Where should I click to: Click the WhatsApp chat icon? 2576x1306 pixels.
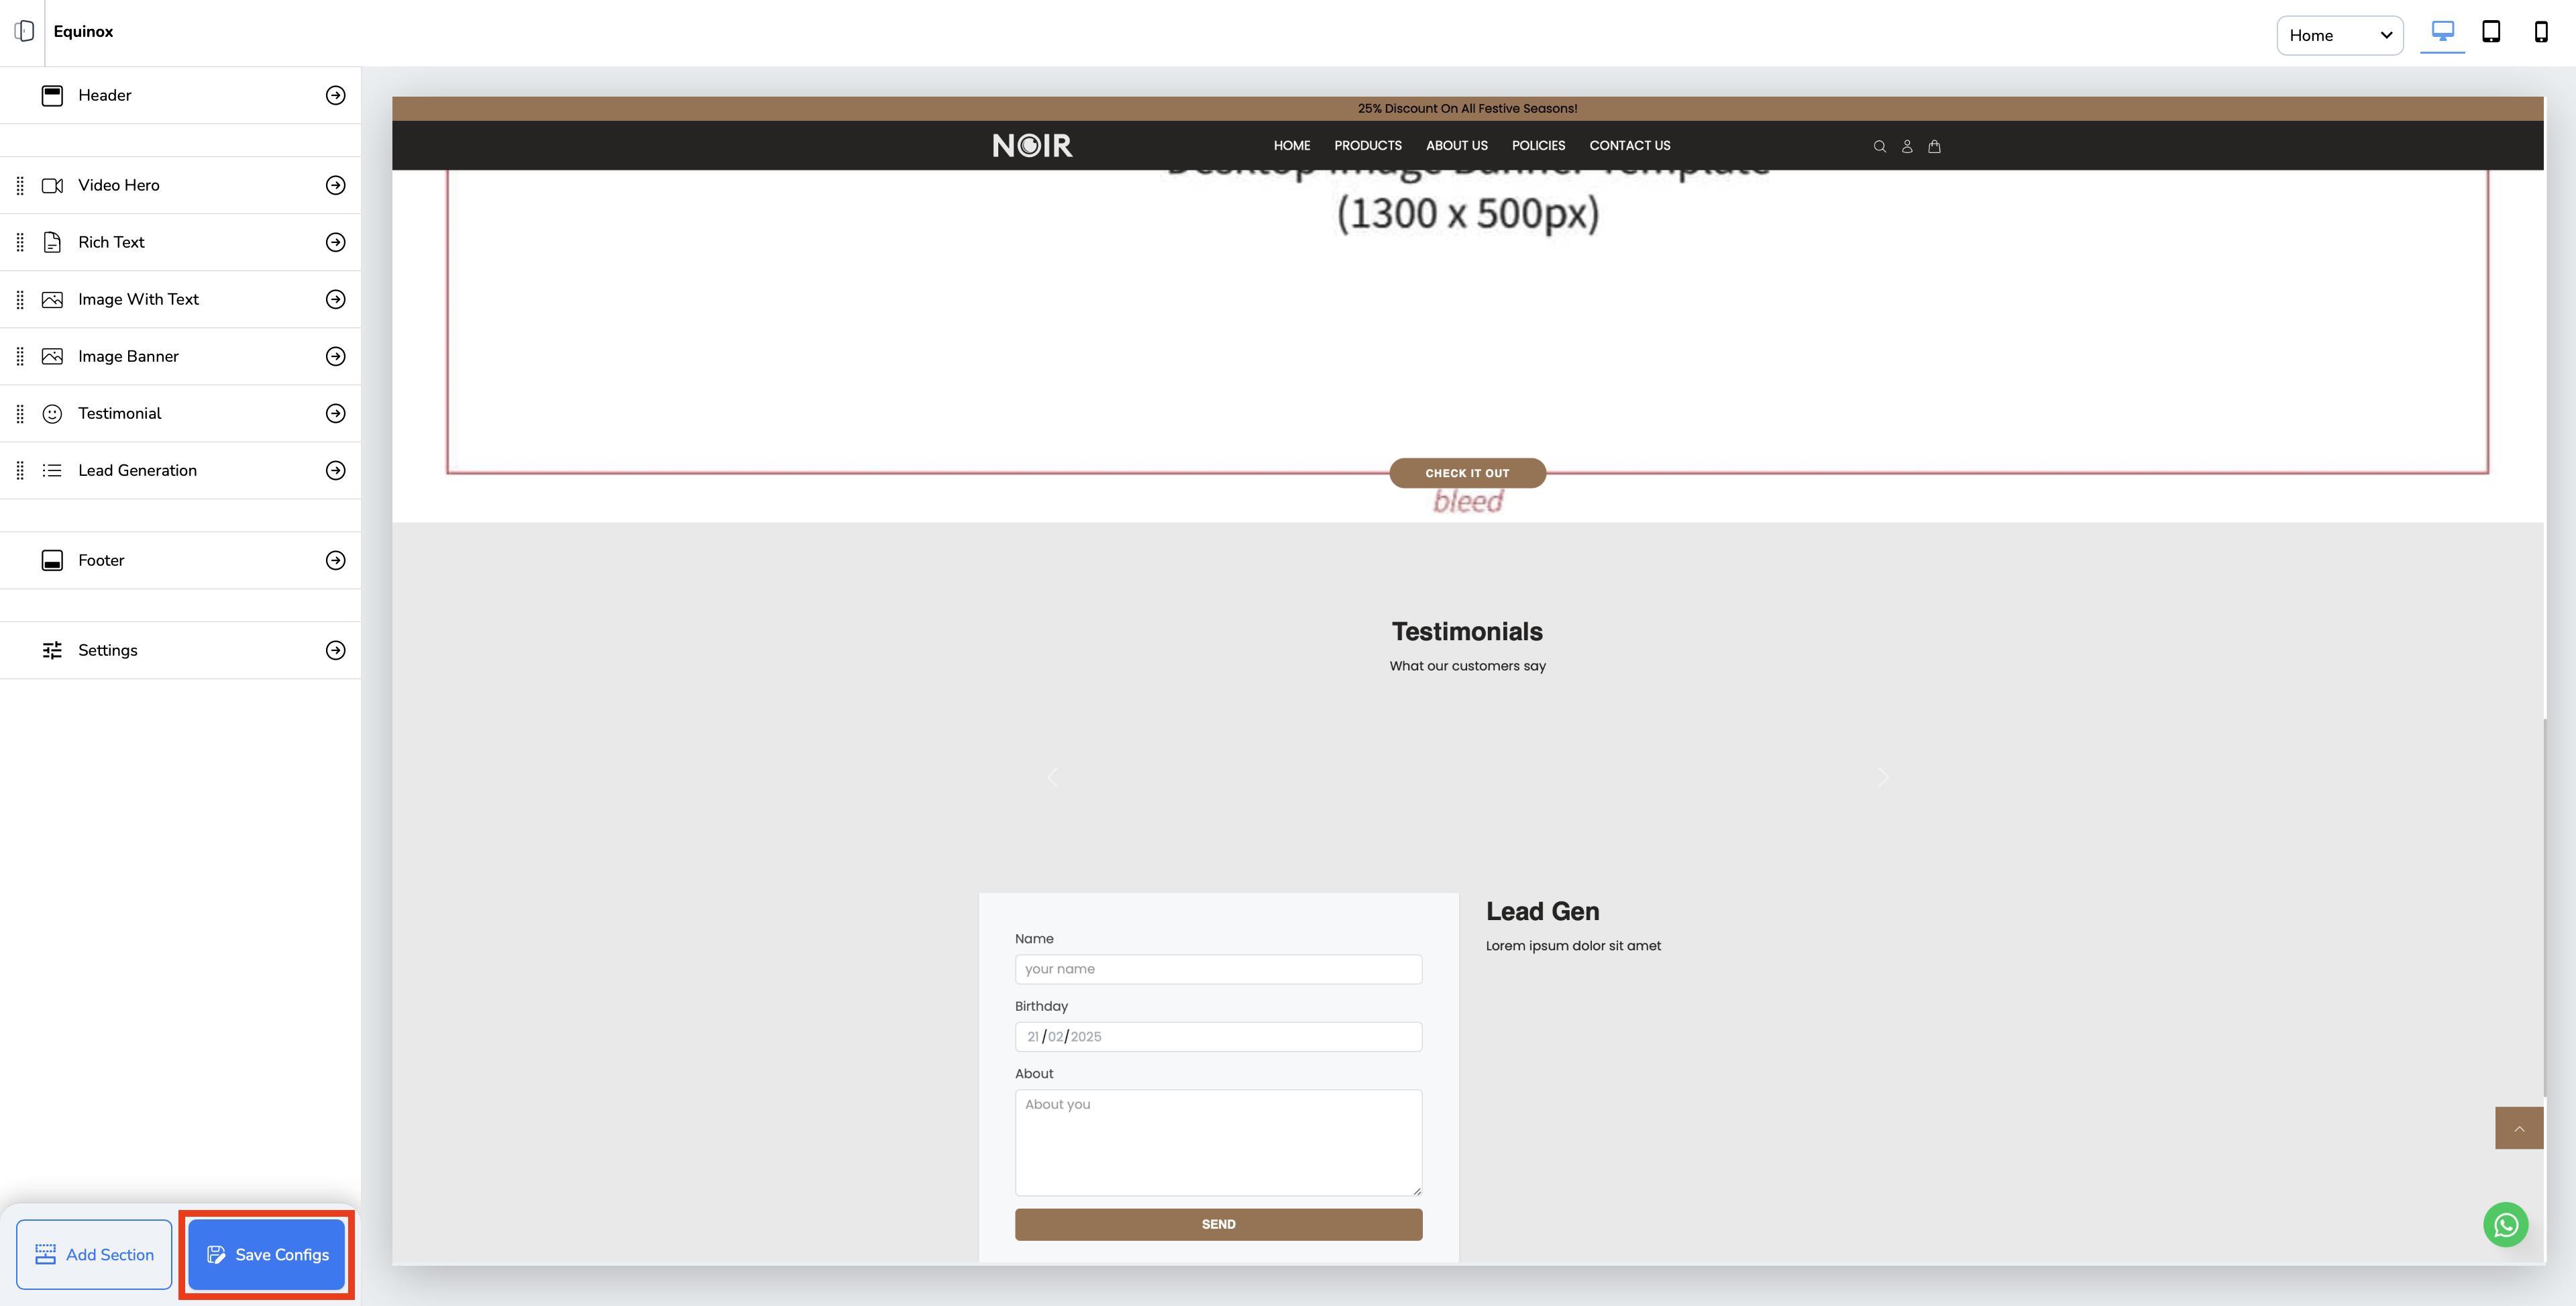[x=2505, y=1224]
